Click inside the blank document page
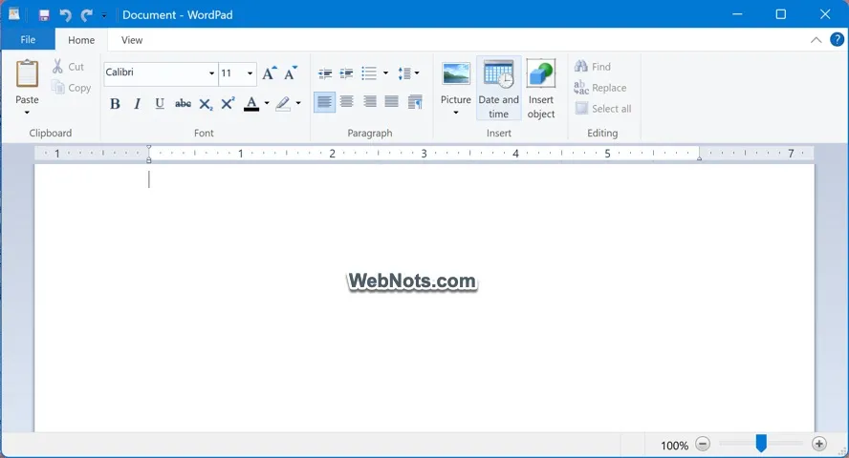This screenshot has width=849, height=458. [424, 297]
